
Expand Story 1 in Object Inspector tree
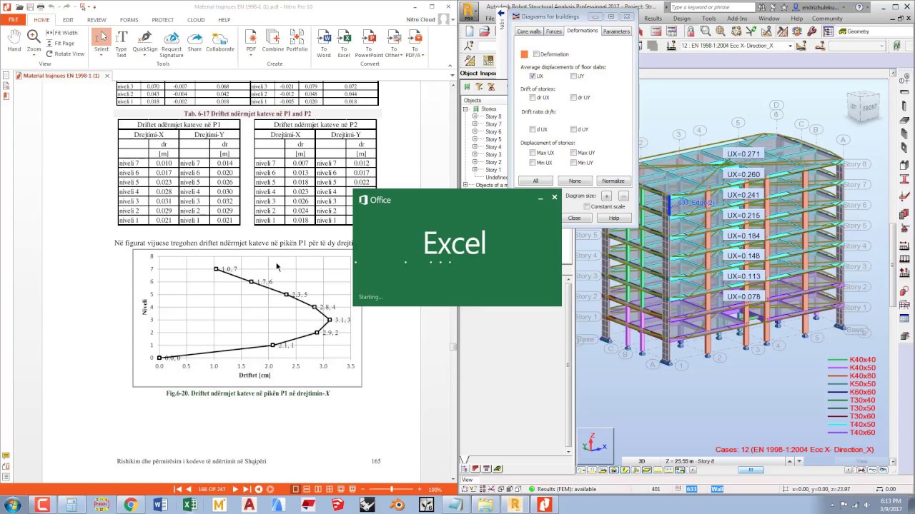[475, 170]
